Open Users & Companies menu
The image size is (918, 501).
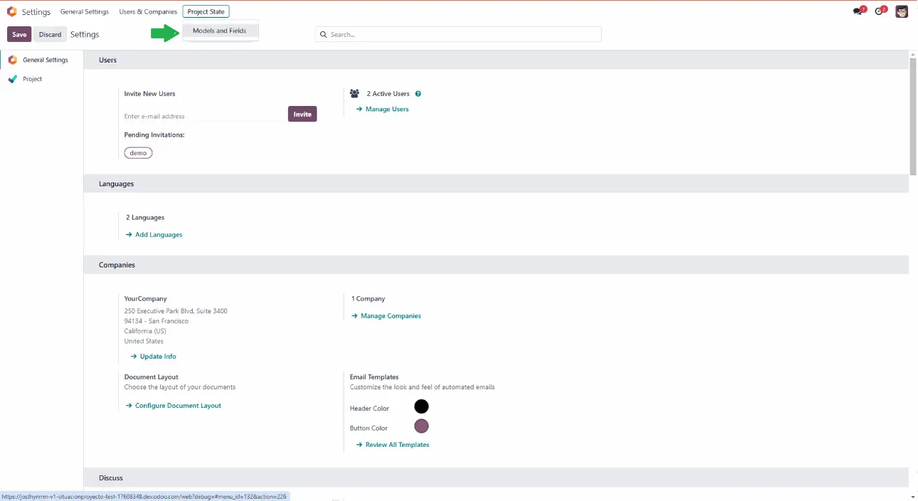coord(148,11)
